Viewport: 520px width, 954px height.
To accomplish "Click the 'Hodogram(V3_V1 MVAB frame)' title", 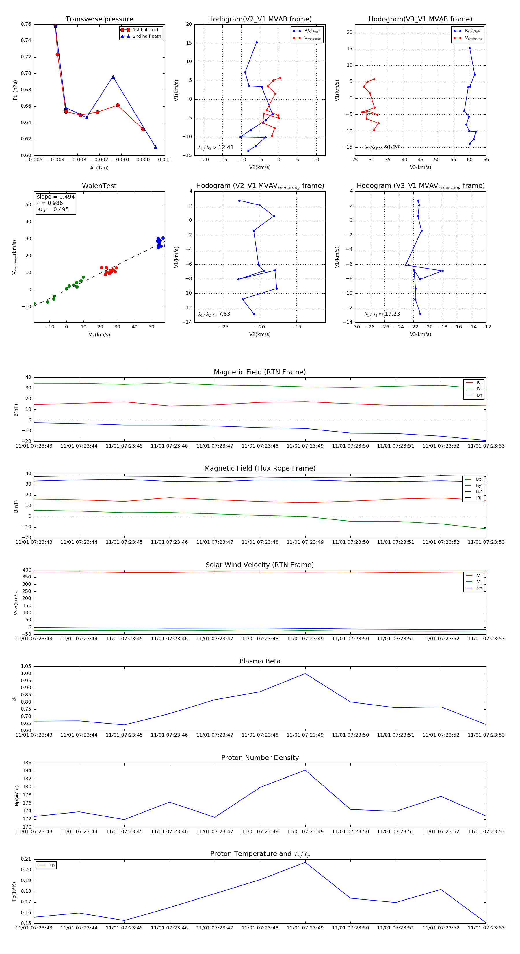I will (420, 19).
